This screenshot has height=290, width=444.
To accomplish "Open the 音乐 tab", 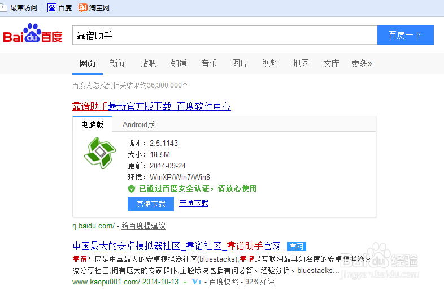I will (x=209, y=63).
